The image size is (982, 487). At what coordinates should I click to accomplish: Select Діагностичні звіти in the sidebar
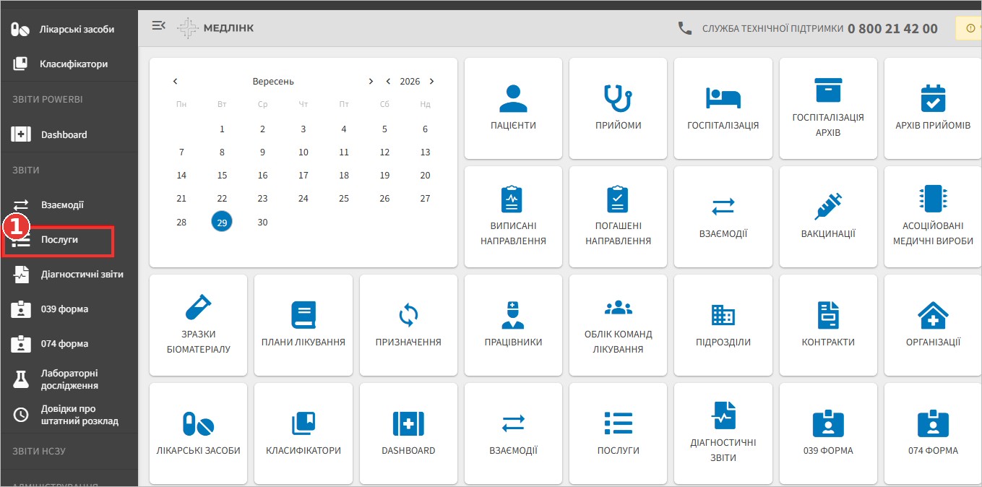tap(69, 275)
